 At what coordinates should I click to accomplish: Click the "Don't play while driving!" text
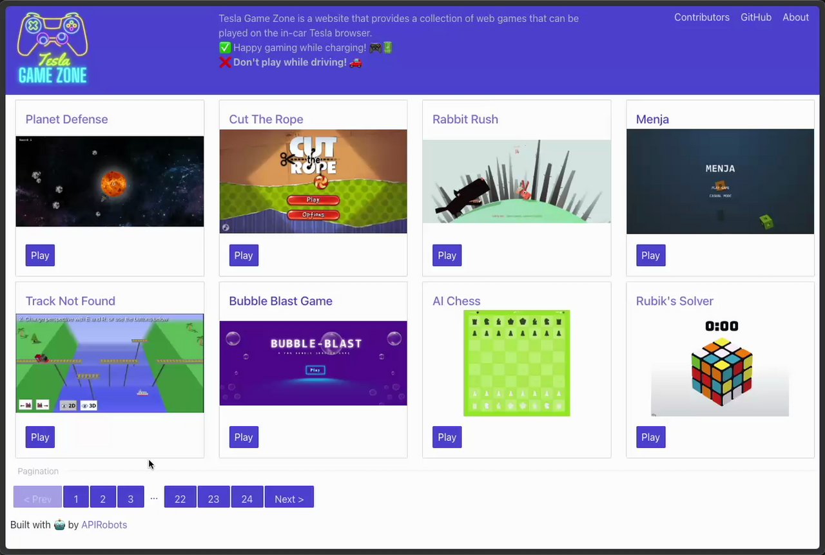(x=290, y=62)
